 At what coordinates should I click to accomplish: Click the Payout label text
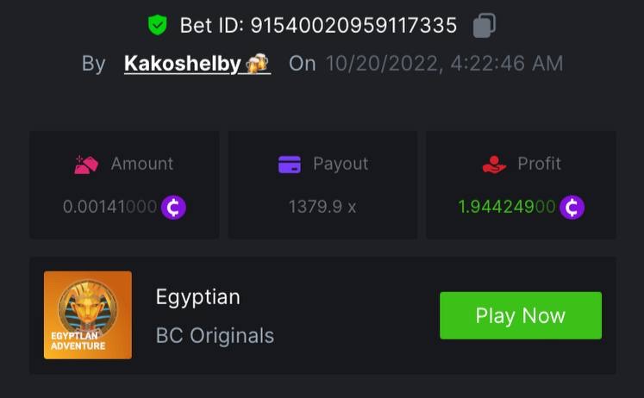341,164
